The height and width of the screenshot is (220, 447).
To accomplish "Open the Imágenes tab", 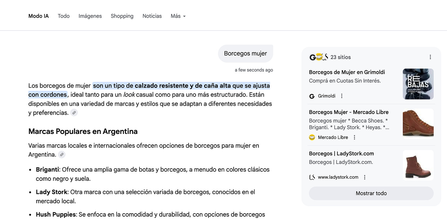I will 90,16.
